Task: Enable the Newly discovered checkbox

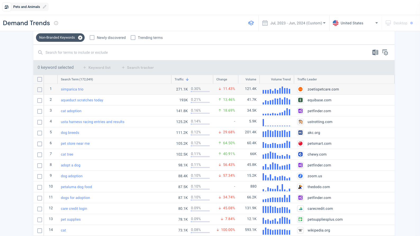Action: click(x=92, y=38)
